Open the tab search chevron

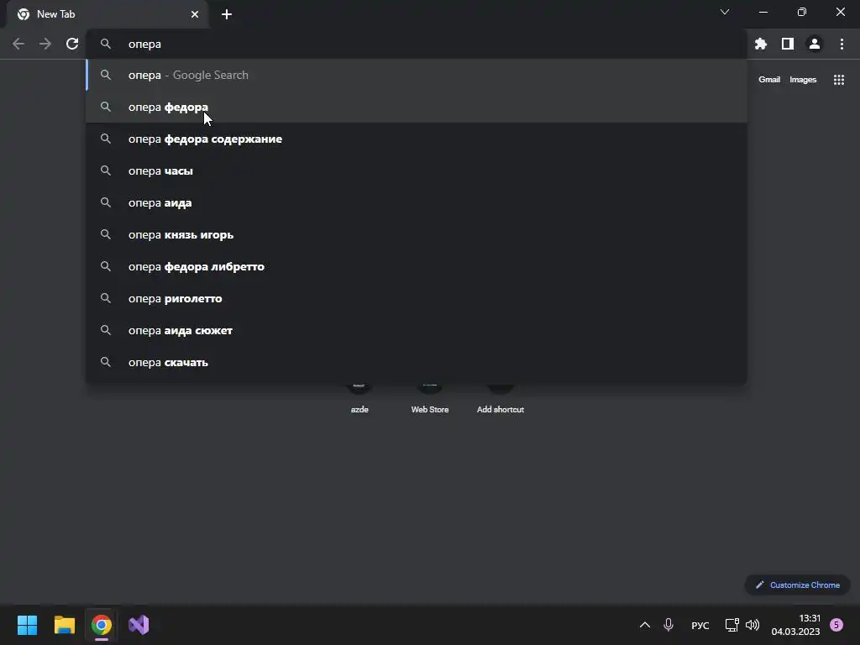click(x=725, y=12)
